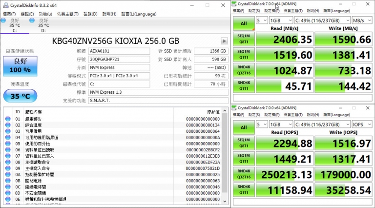Select drive C: status orb
Viewport: 375px width, 208px height.
[x=3, y=21]
